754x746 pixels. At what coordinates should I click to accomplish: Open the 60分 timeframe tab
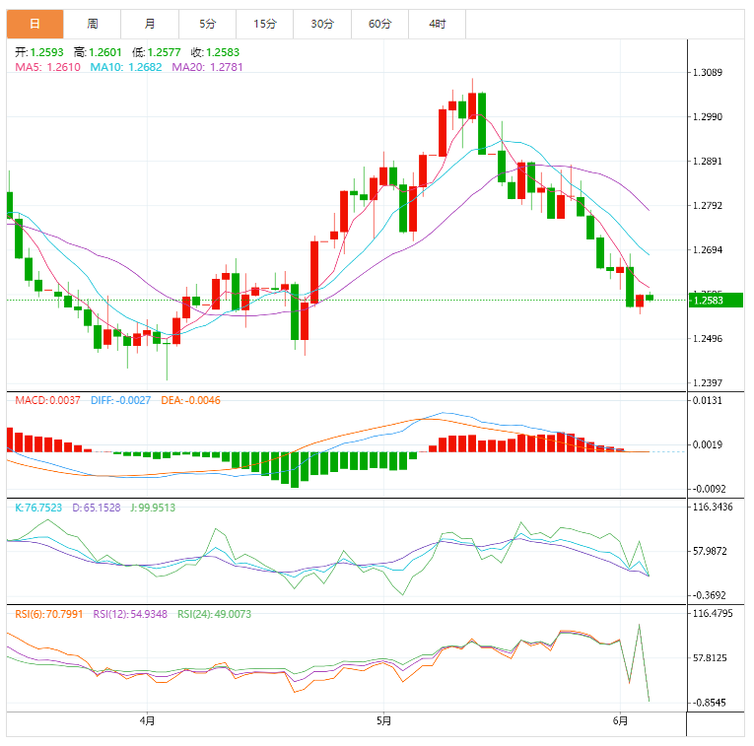coord(379,24)
